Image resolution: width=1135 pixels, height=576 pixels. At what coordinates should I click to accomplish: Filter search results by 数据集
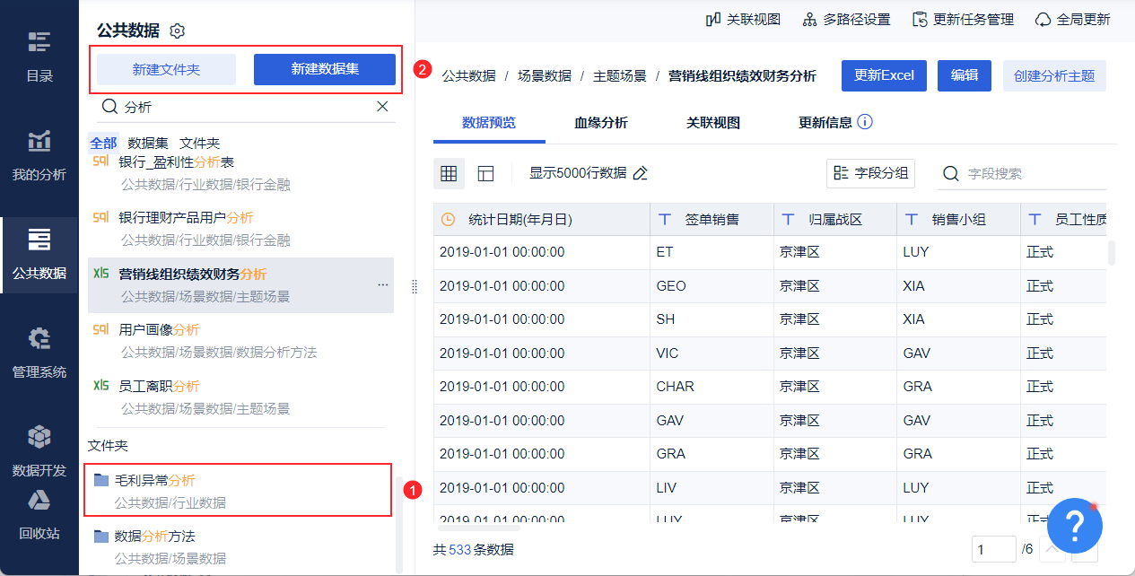(148, 143)
